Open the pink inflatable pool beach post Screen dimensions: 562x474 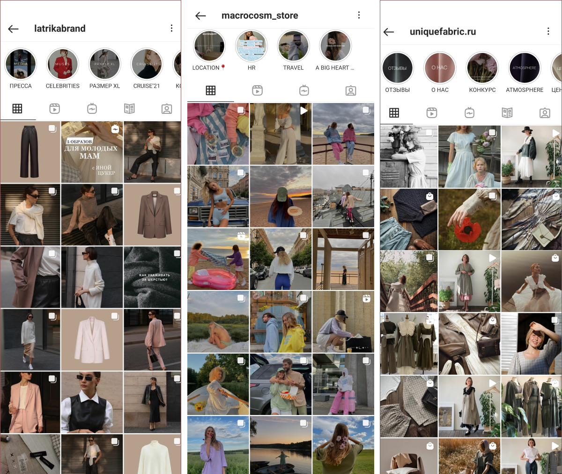[218, 259]
